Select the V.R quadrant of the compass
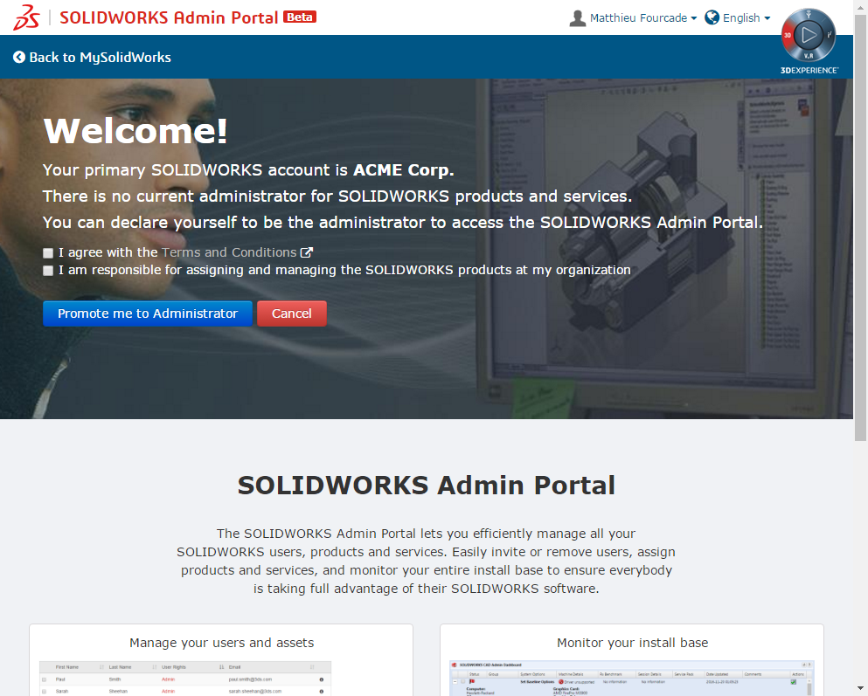The width and height of the screenshot is (868, 696). click(x=809, y=57)
